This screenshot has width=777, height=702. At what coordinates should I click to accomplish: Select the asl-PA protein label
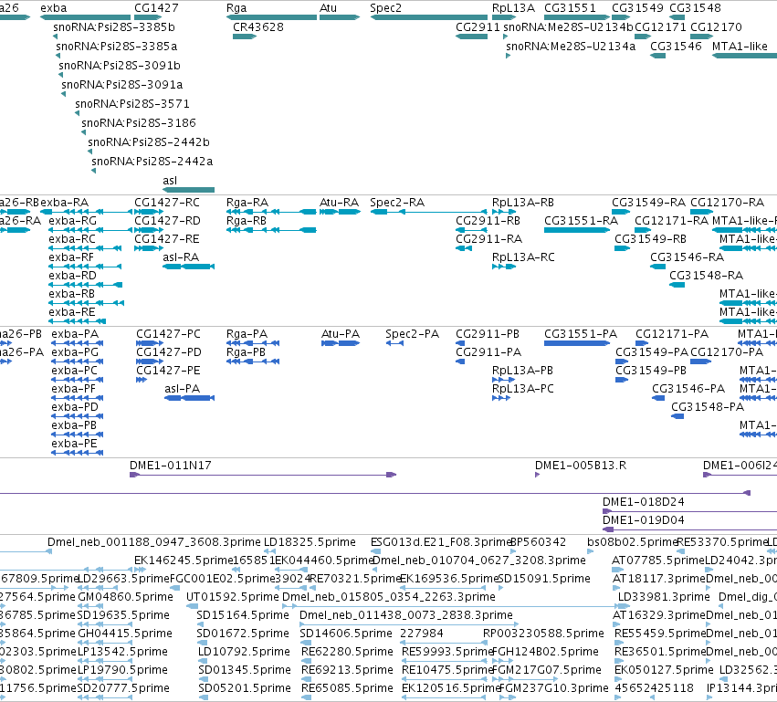183,389
